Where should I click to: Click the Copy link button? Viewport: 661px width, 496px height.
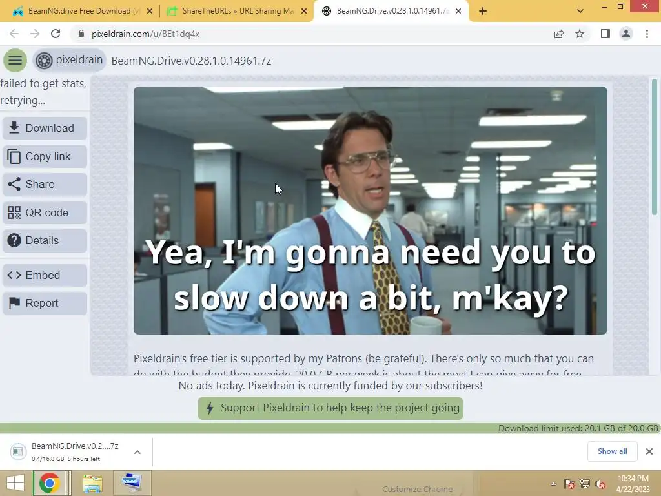(x=45, y=156)
